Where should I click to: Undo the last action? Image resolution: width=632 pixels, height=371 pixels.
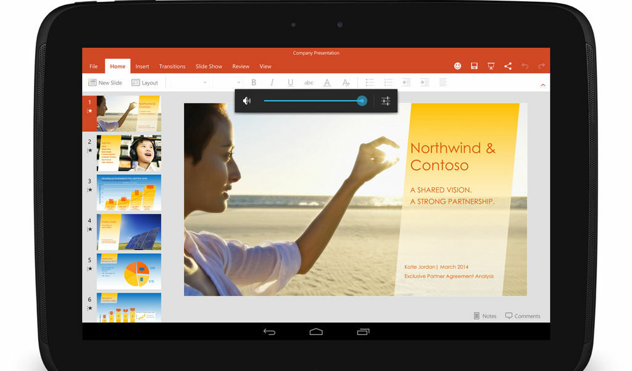tap(525, 65)
